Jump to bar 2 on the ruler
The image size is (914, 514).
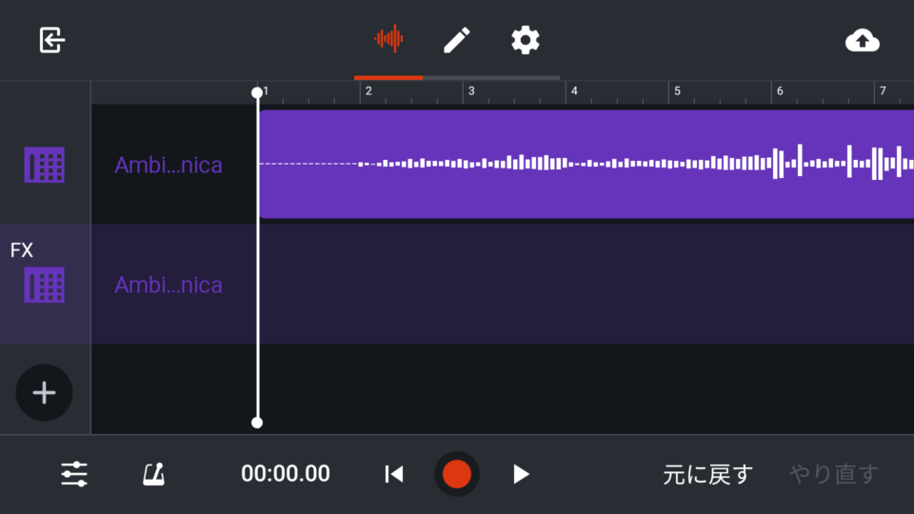368,91
